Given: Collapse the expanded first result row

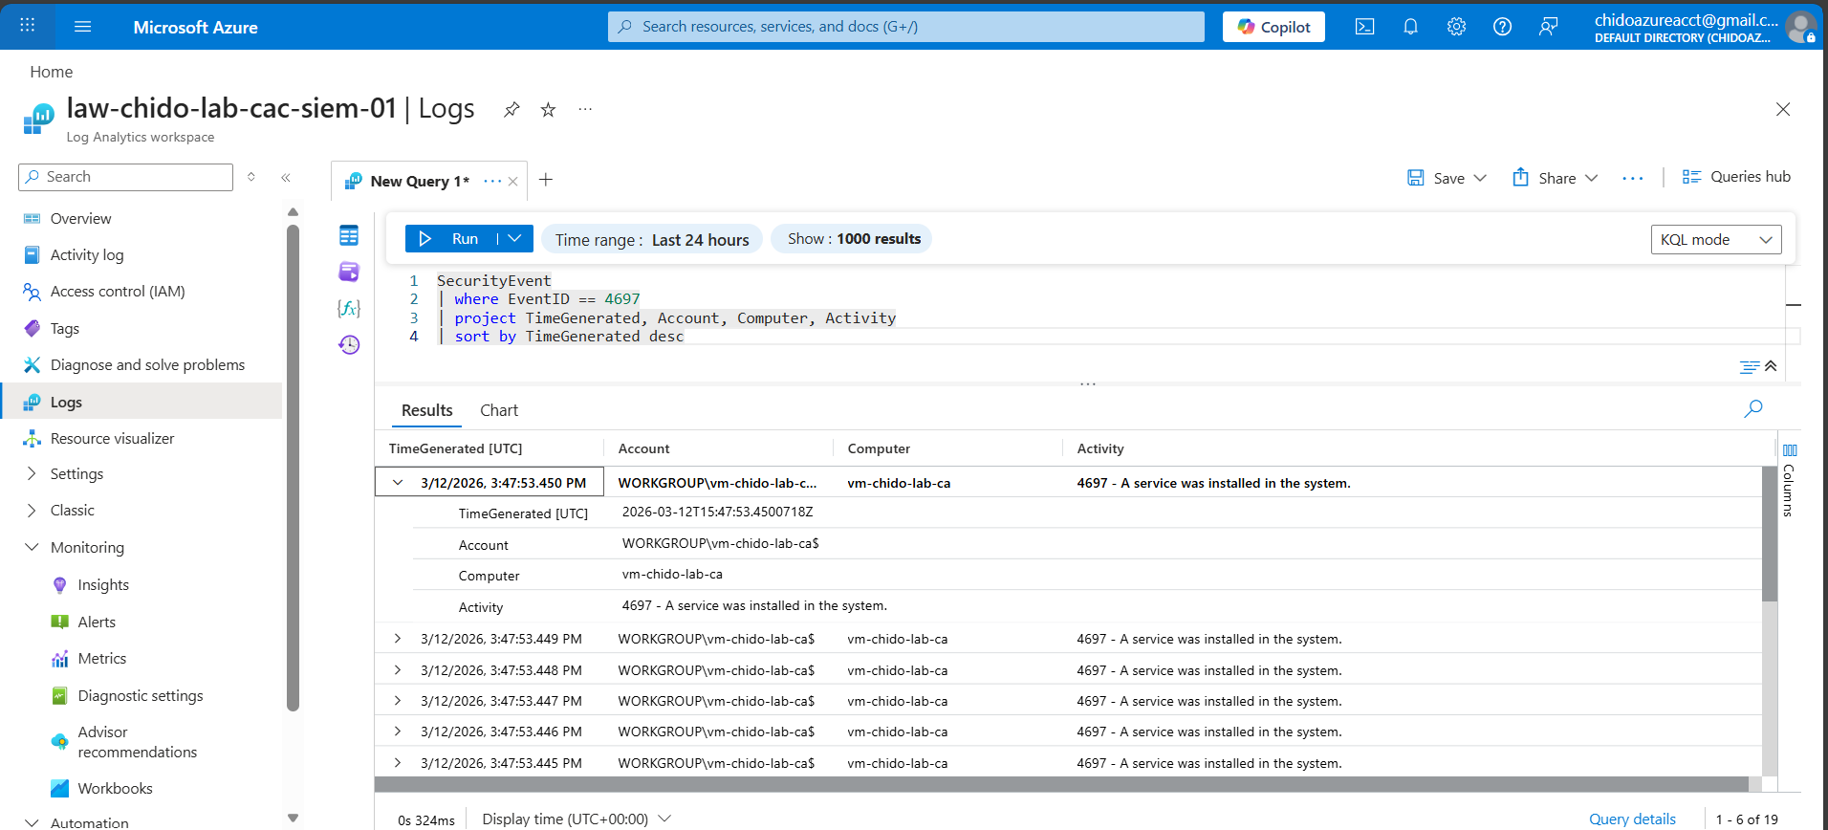Looking at the screenshot, I should tap(398, 483).
